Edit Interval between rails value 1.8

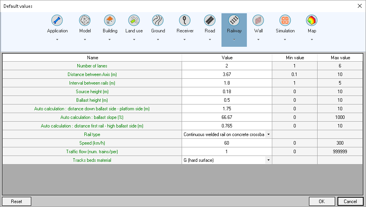click(227, 83)
